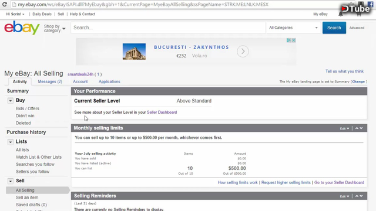
Task: Click the ad's next arrow circle
Action: click(243, 51)
